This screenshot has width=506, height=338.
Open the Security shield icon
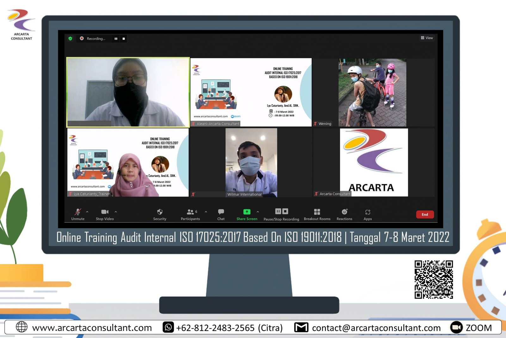pyautogui.click(x=160, y=212)
